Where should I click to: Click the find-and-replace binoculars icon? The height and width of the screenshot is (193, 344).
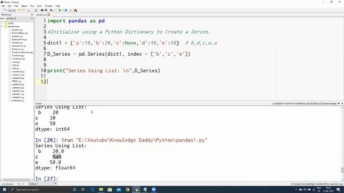pos(46,10)
